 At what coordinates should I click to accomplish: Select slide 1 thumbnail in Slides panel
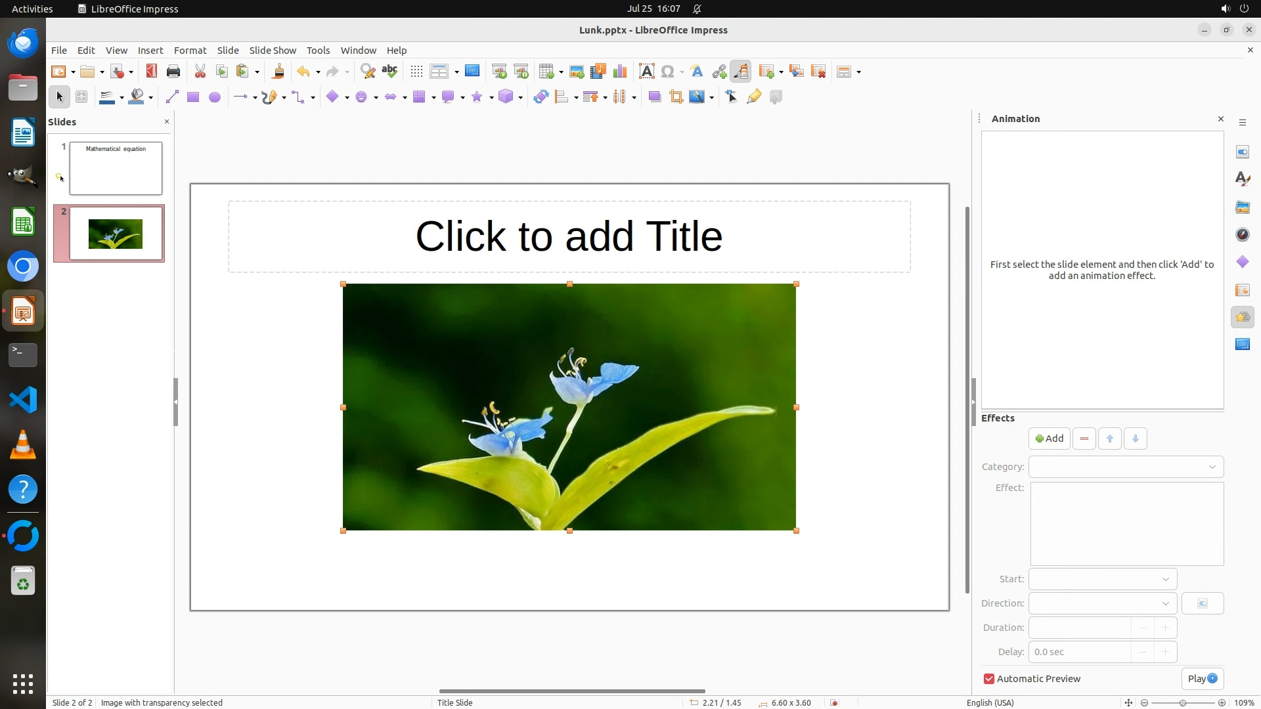point(116,168)
